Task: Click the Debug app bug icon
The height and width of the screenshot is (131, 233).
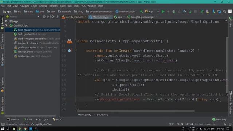Action: (174, 11)
